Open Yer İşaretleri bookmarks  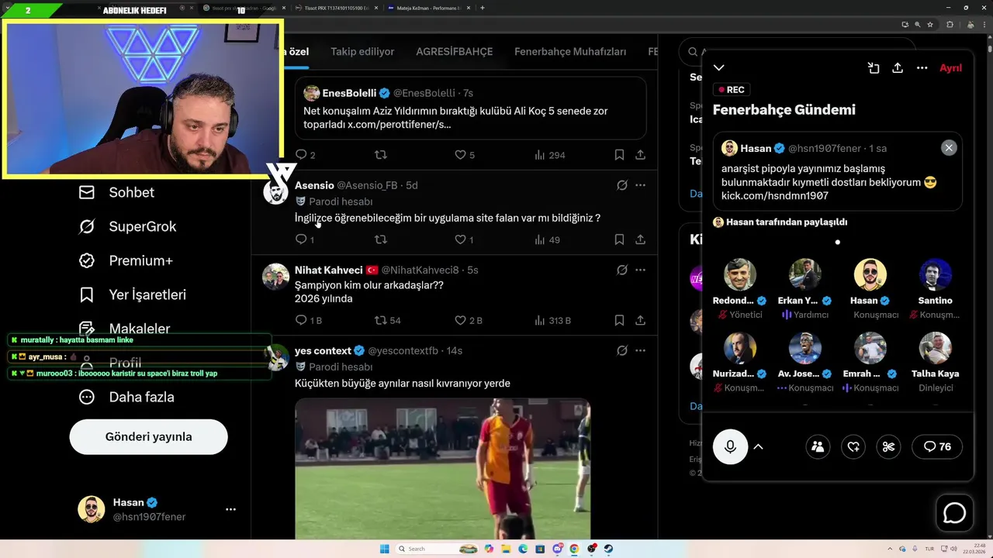pos(132,294)
